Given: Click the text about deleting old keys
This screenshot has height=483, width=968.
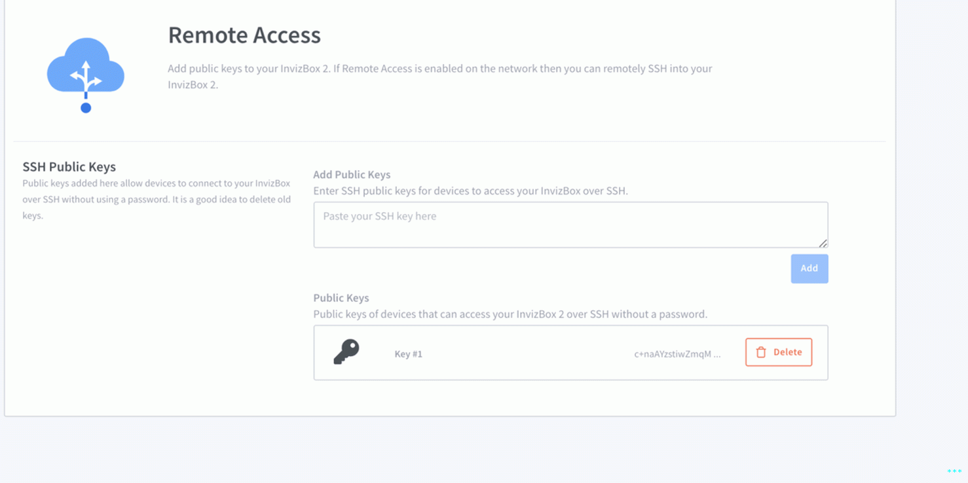Looking at the screenshot, I should 157,199.
